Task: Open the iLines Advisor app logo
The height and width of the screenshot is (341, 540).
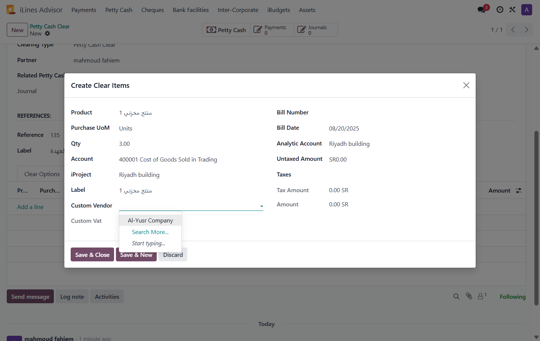Action: [x=11, y=10]
